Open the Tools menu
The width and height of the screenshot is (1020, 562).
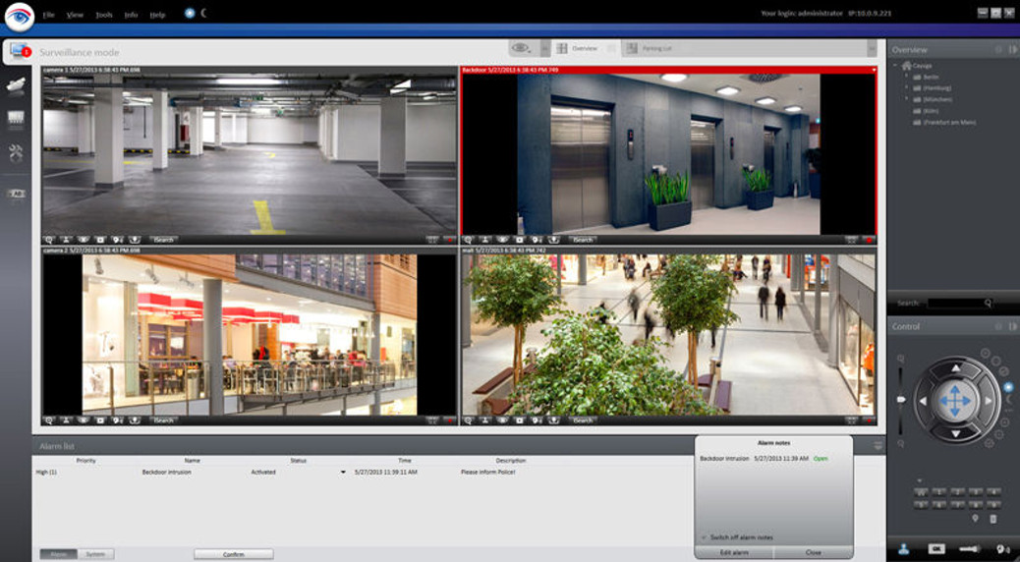pos(104,15)
